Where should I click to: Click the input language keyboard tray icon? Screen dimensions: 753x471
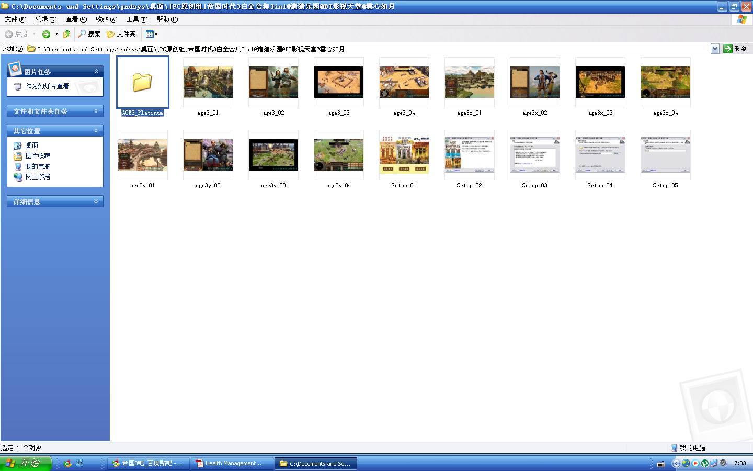pyautogui.click(x=661, y=464)
